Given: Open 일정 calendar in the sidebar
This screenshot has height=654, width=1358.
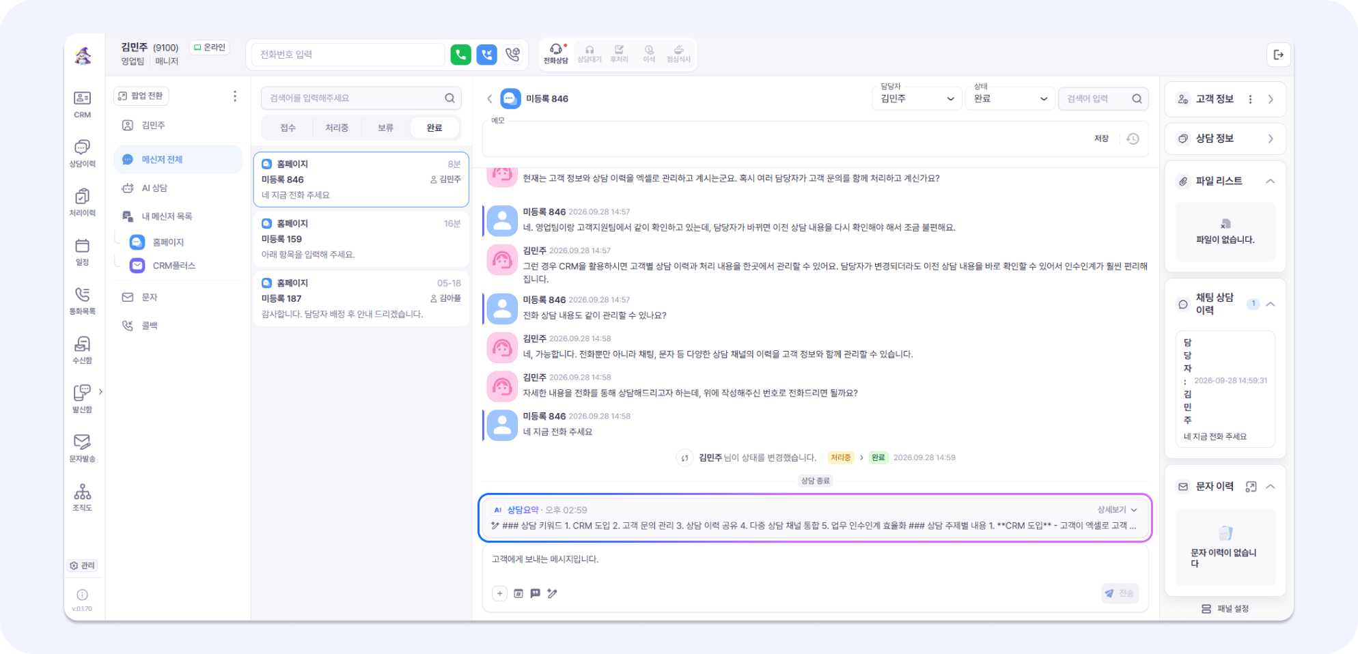Looking at the screenshot, I should [83, 252].
